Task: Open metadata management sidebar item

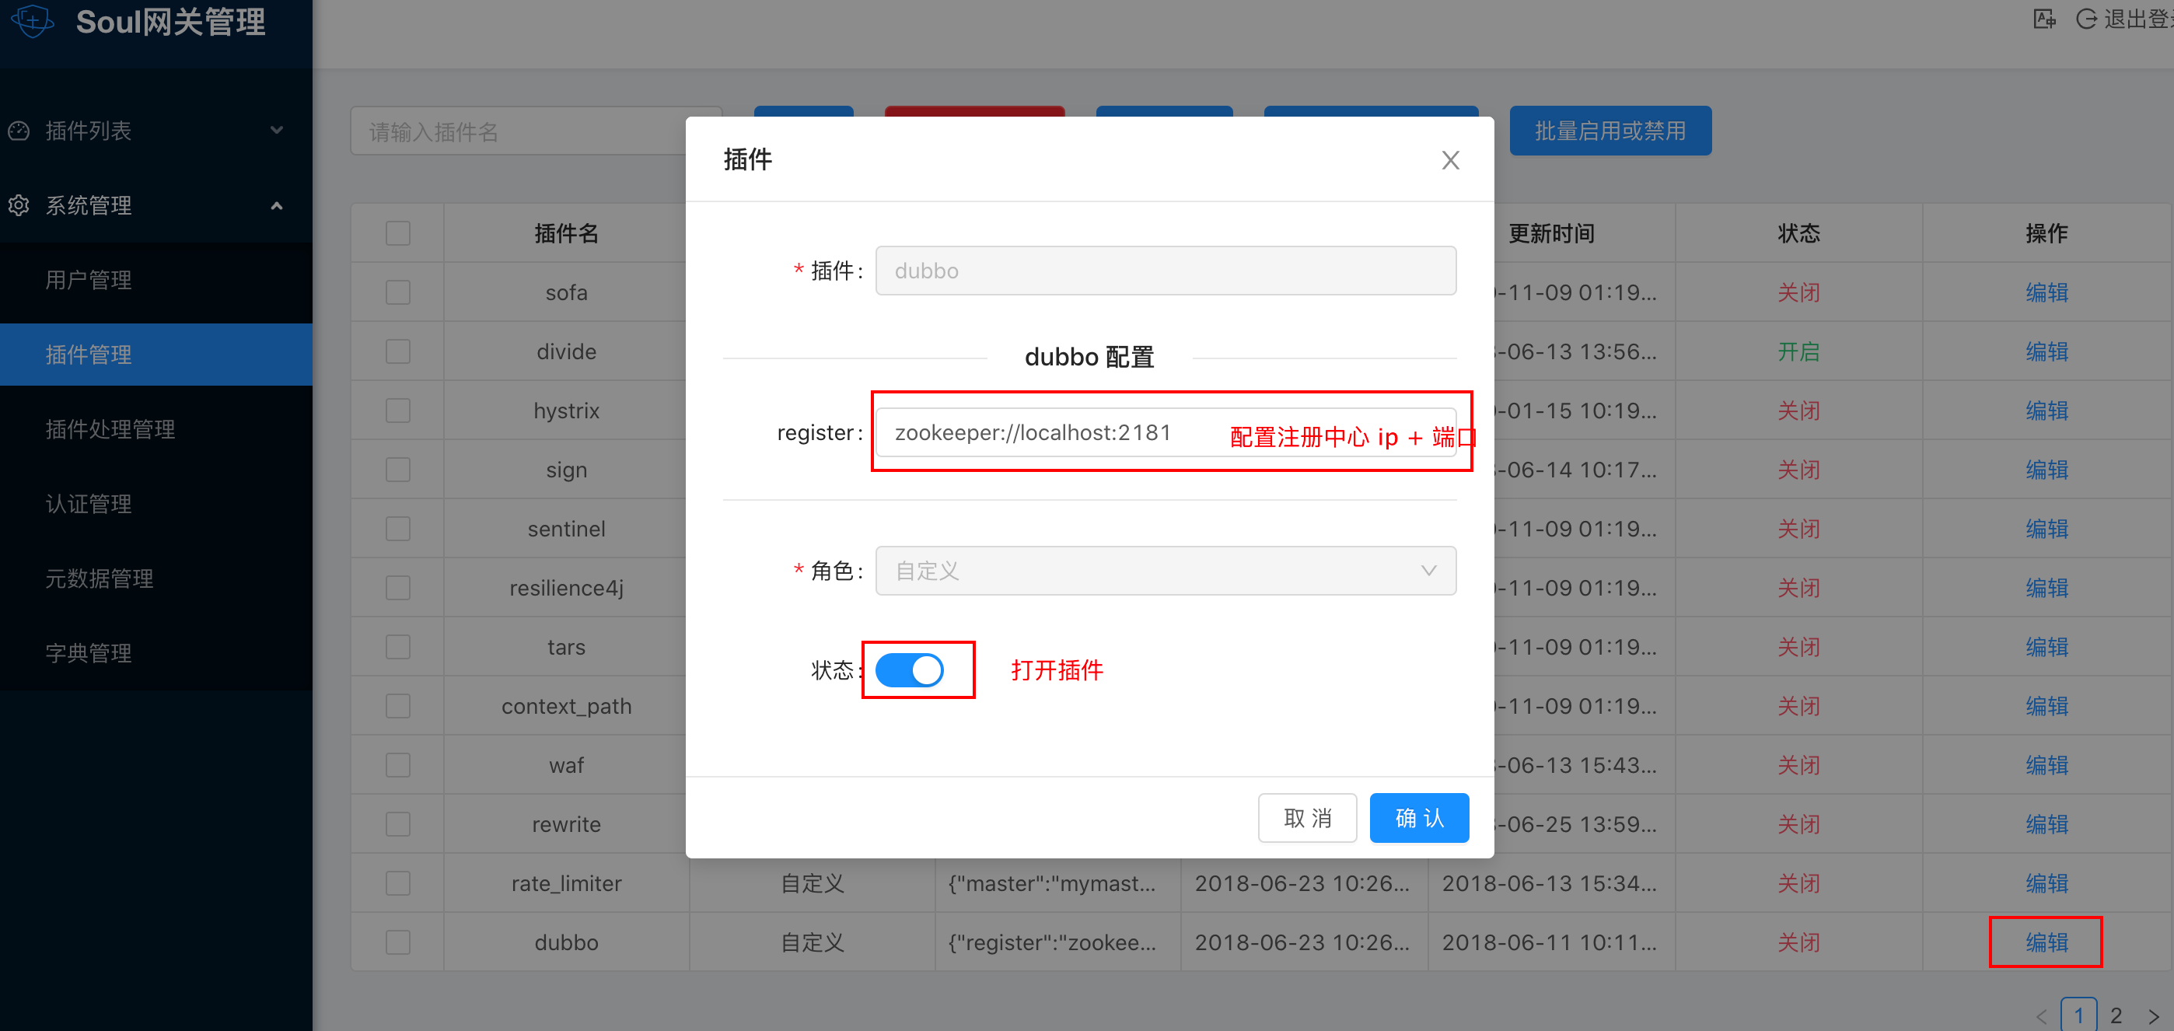Action: pos(99,578)
